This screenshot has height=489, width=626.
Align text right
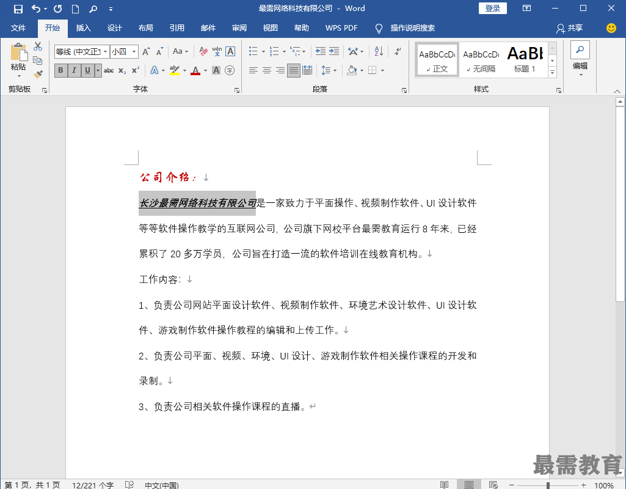pyautogui.click(x=280, y=71)
